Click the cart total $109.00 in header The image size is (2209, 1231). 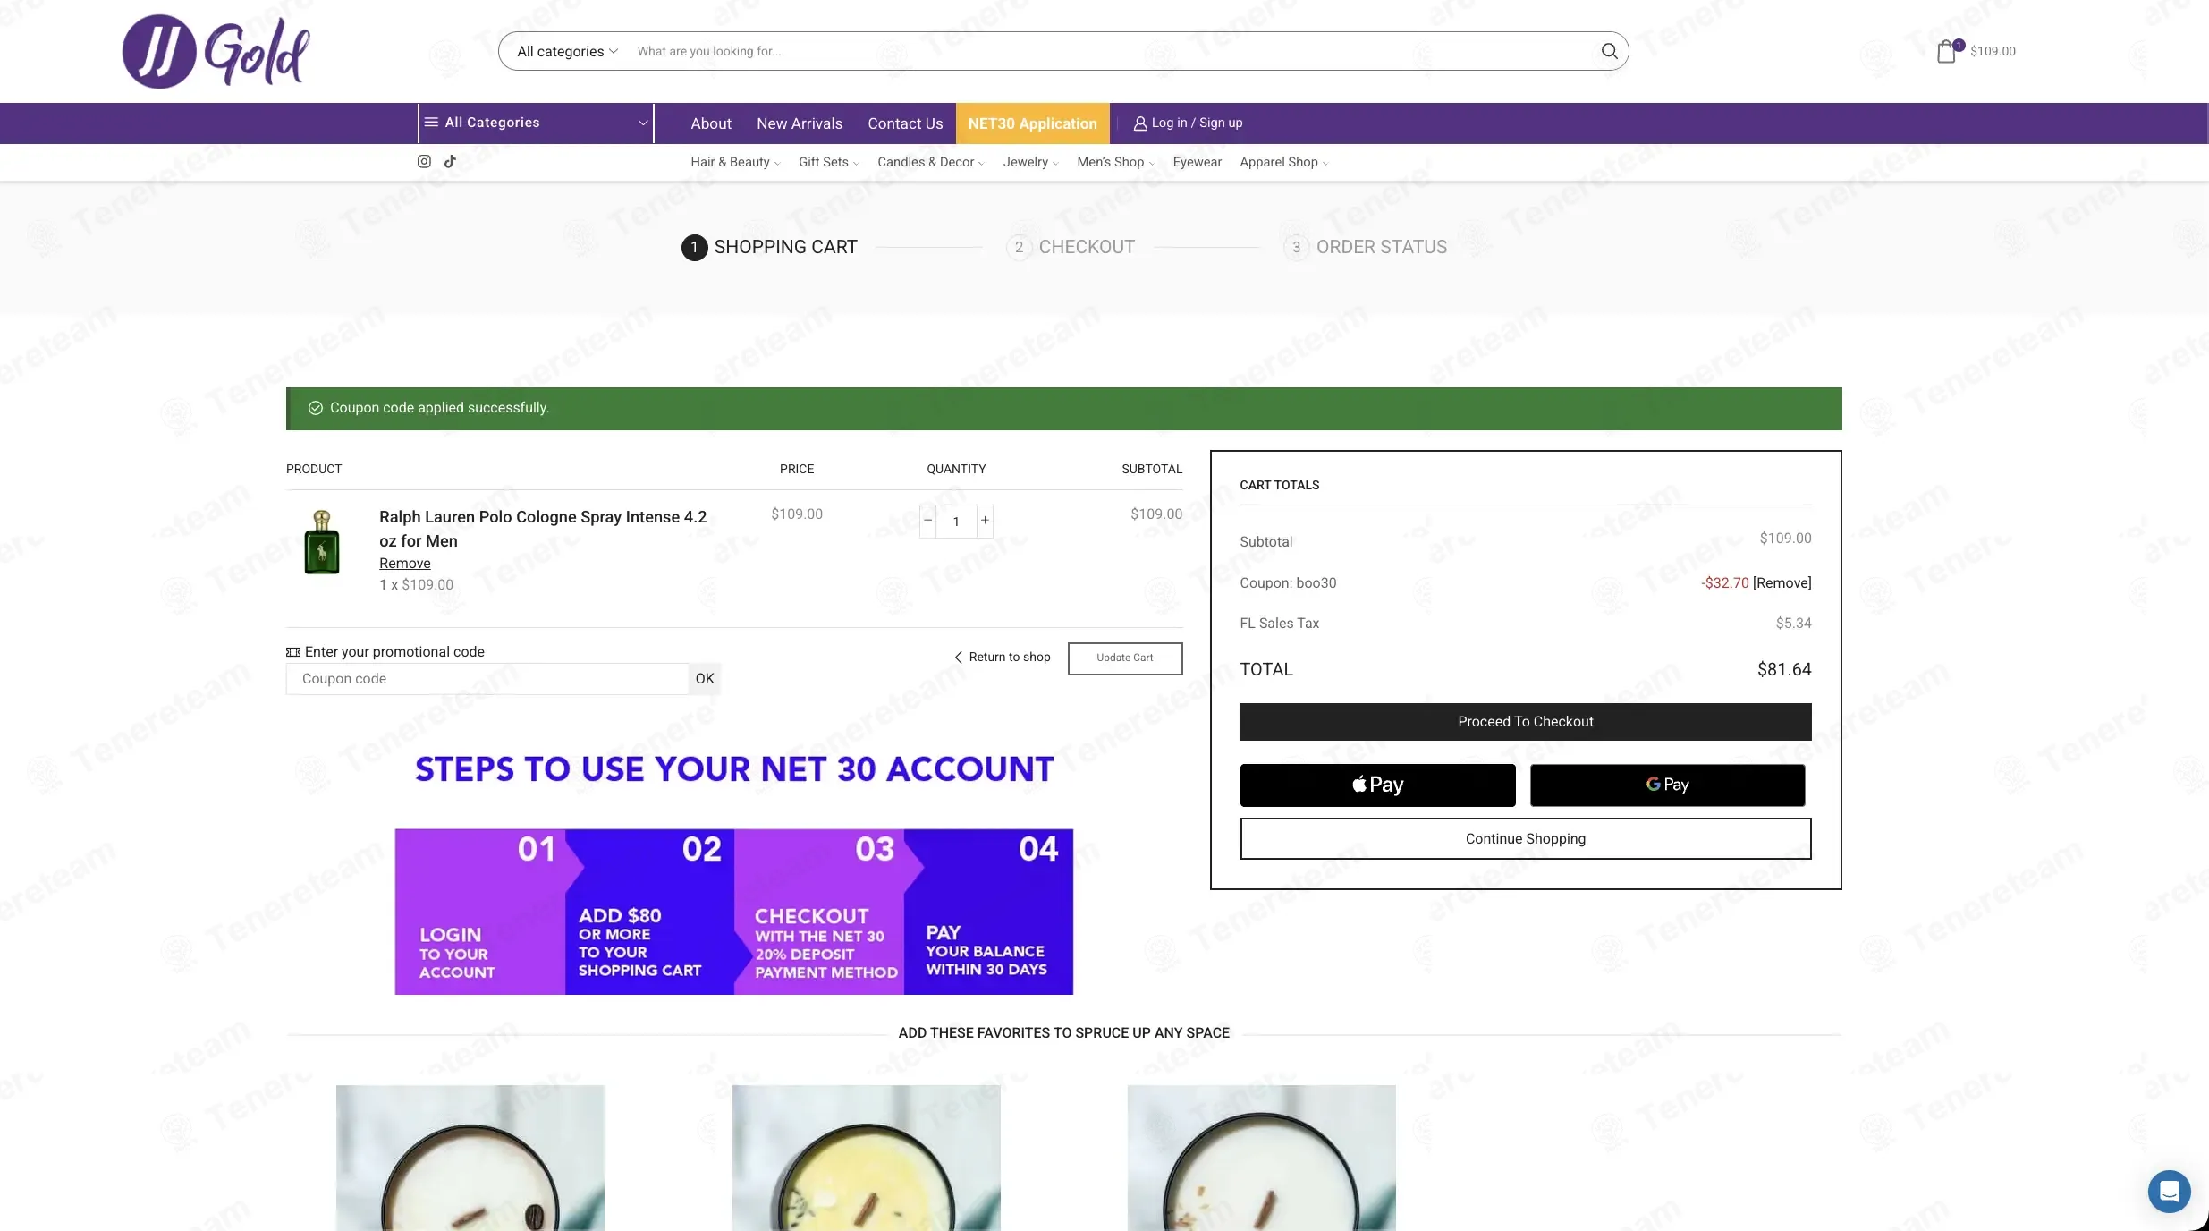(1993, 52)
